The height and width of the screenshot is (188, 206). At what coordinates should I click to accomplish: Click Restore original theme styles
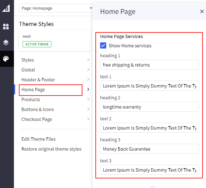(51, 149)
